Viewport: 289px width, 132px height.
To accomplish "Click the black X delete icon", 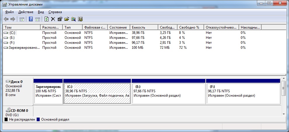I will 53,19.
